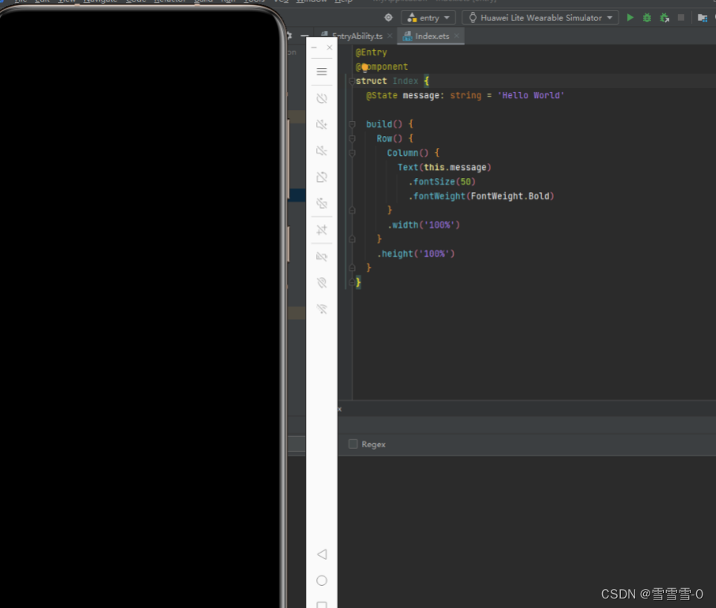Click the 'Hello World' string literal
Screen dimensions: 716x608
click(x=531, y=96)
